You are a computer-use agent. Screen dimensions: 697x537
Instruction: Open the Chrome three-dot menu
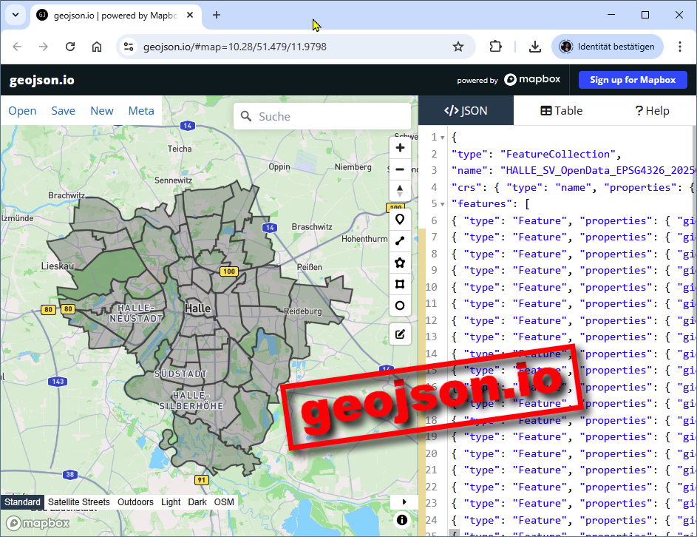click(x=680, y=47)
